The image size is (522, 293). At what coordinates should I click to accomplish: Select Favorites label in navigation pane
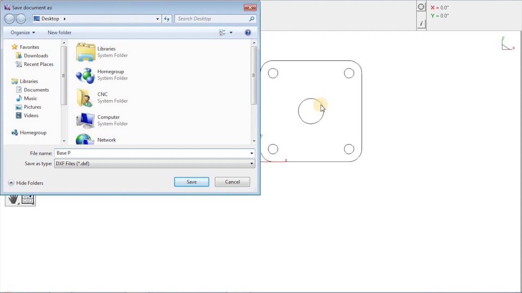click(x=29, y=47)
